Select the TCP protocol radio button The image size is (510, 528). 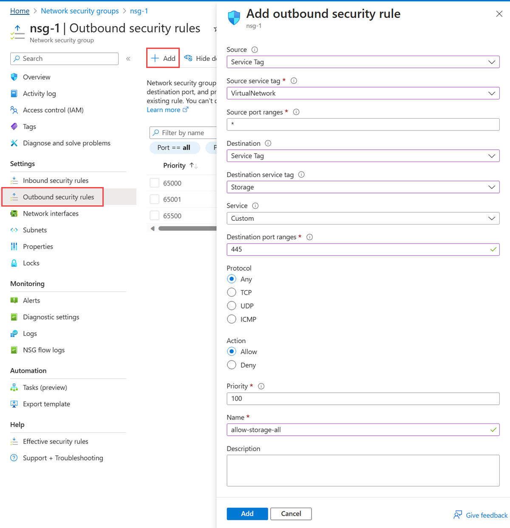coord(232,292)
